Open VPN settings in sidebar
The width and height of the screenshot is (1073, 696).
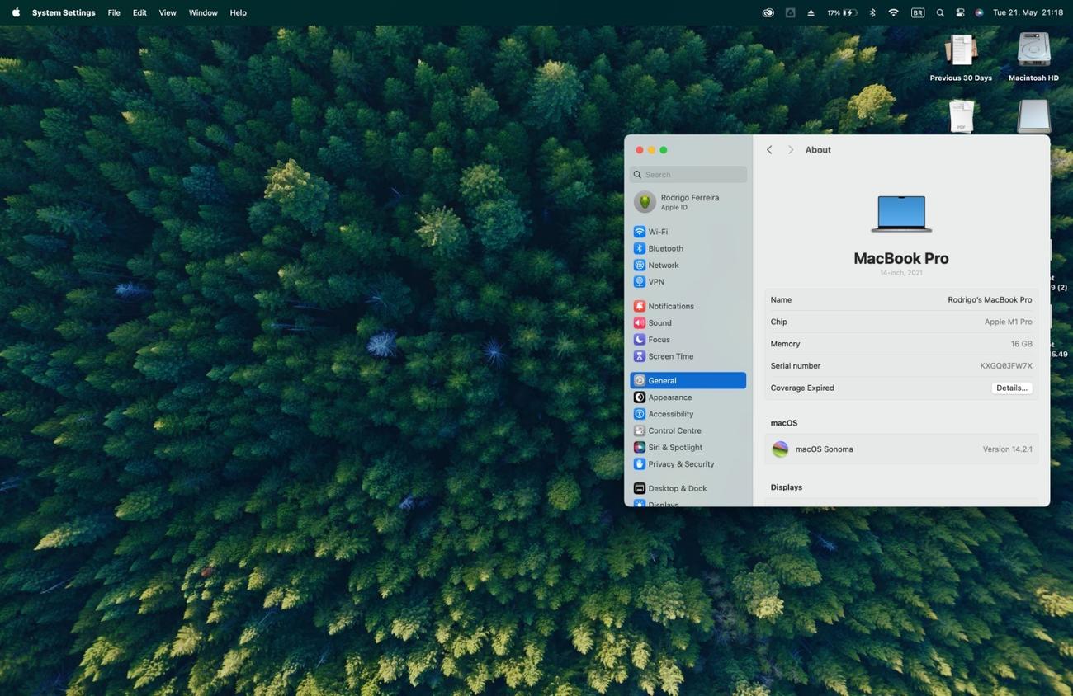point(688,282)
